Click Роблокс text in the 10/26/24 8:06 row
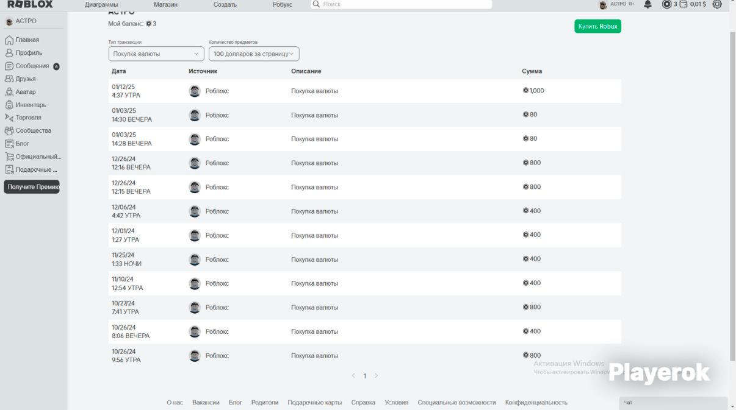Viewport: 736px width, 410px height. 217,331
